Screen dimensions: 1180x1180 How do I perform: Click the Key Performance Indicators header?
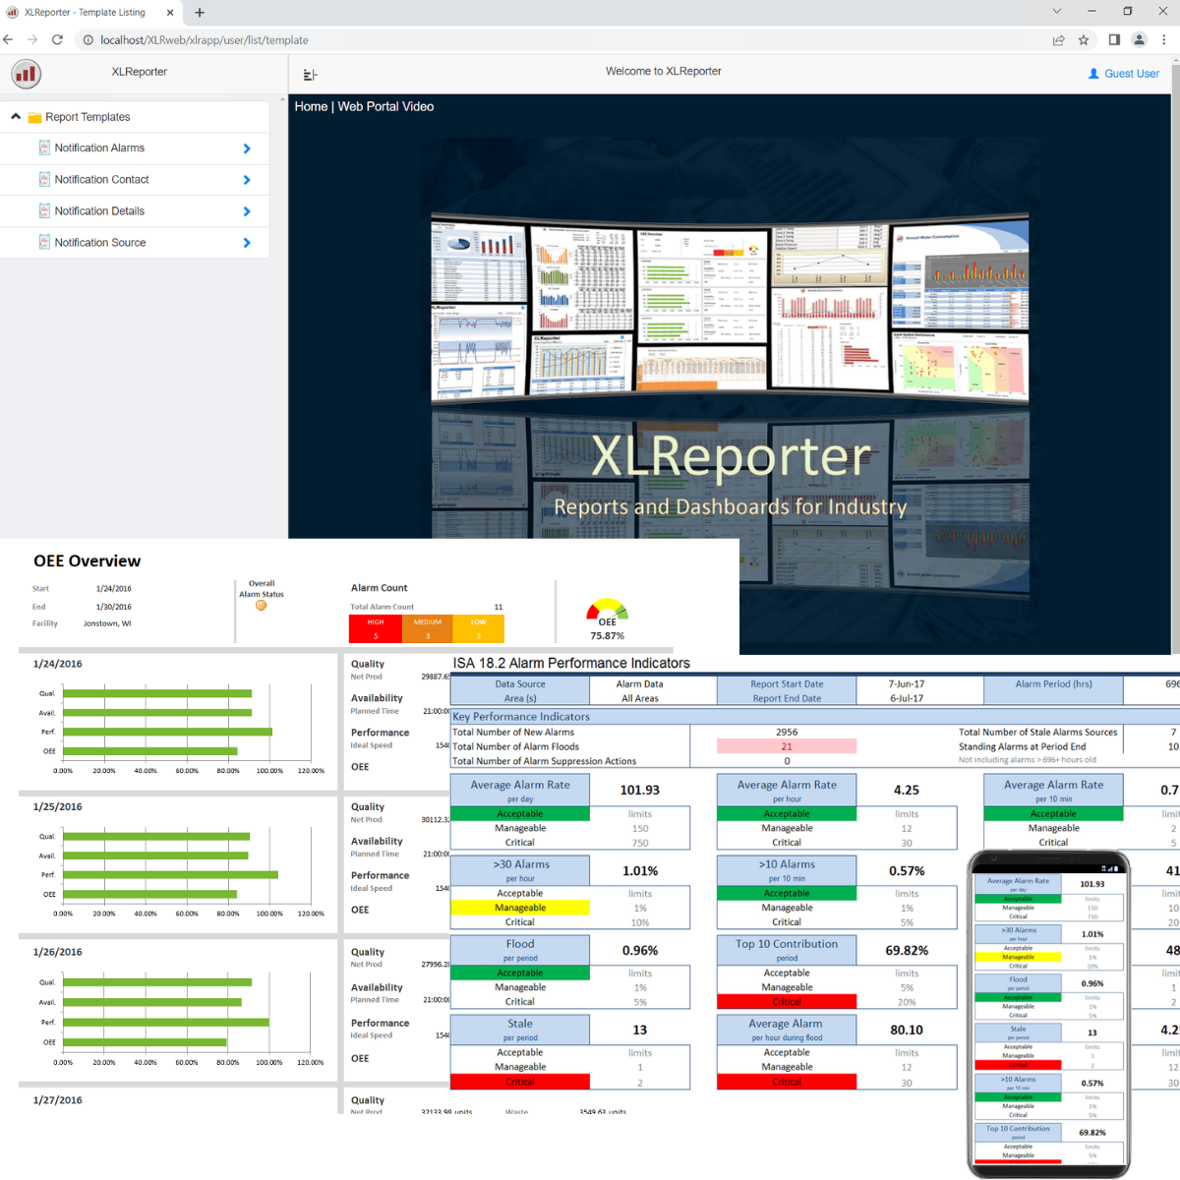[x=521, y=717]
